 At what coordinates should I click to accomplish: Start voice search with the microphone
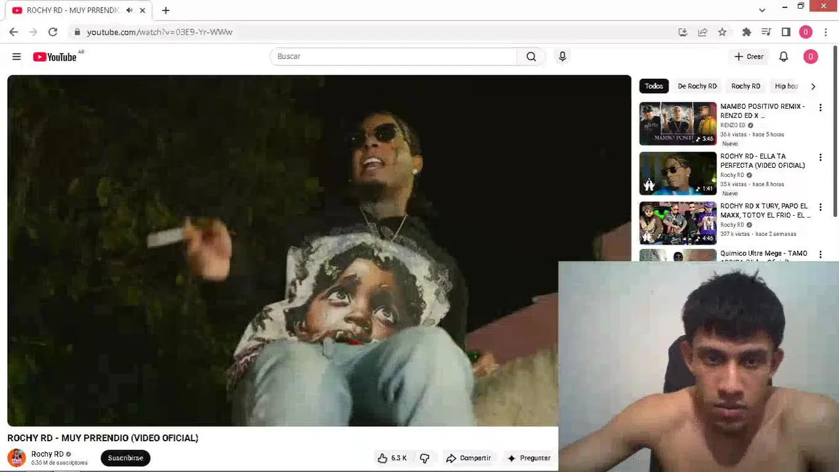(x=563, y=56)
